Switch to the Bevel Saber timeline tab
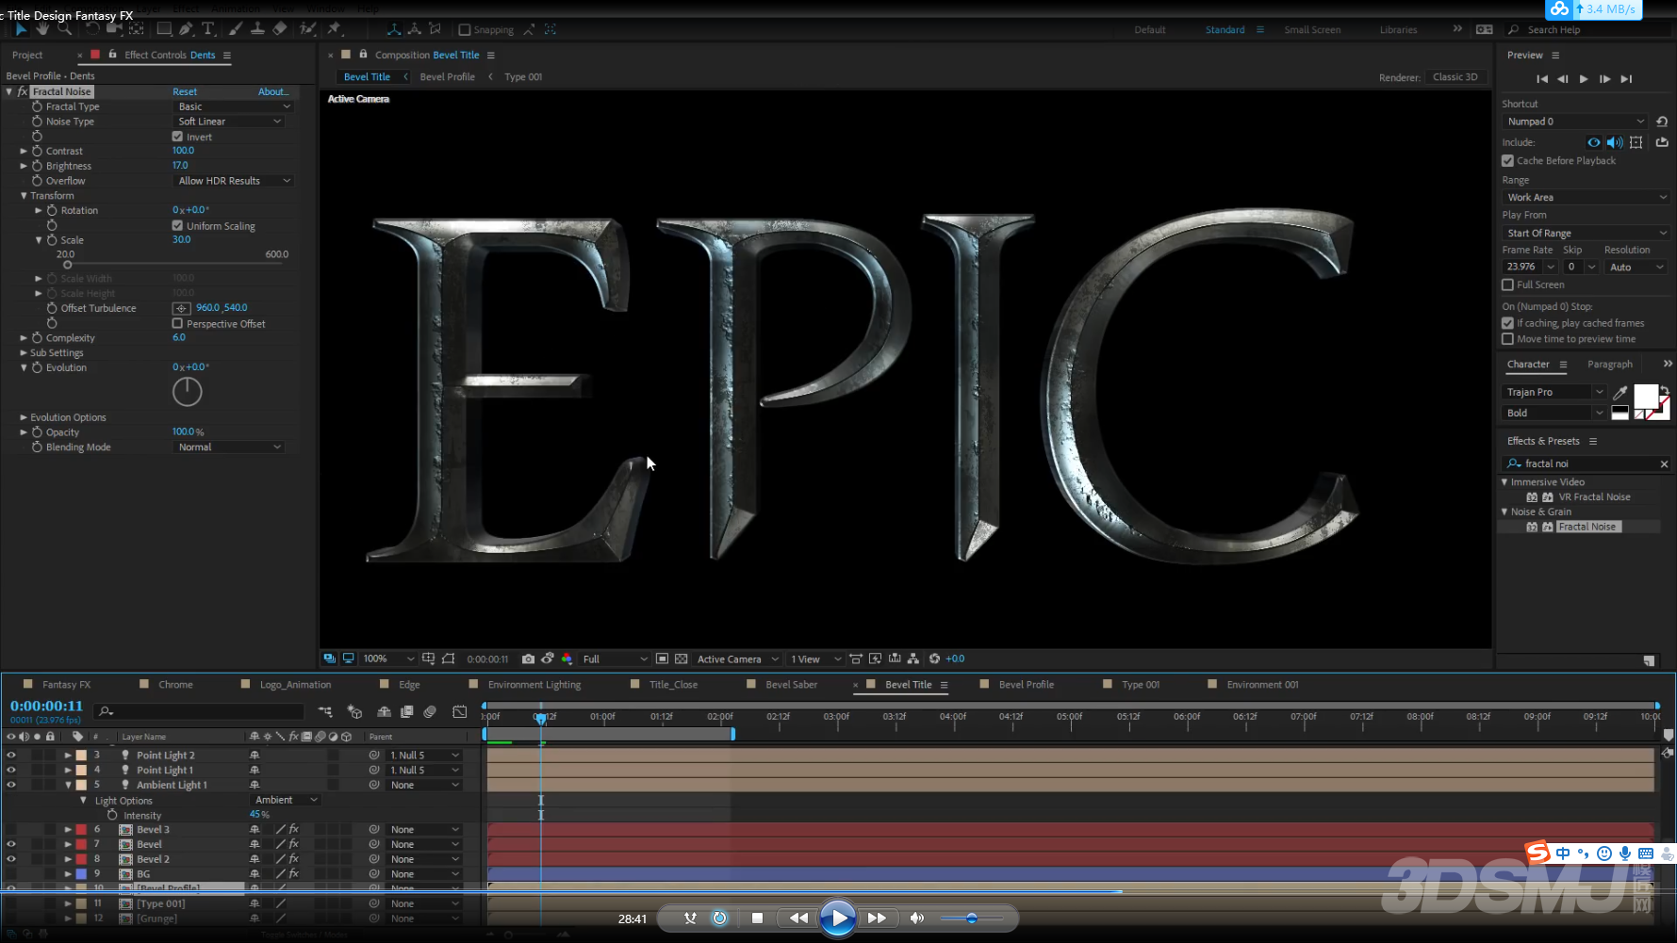The width and height of the screenshot is (1677, 943). click(x=791, y=685)
